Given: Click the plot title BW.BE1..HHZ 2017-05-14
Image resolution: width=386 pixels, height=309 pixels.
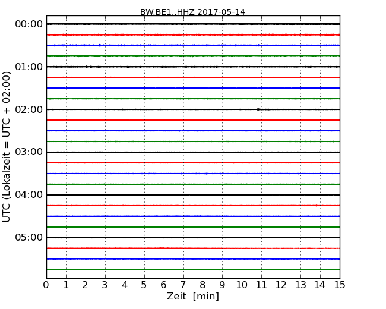Looking at the screenshot, I should pos(192,12).
